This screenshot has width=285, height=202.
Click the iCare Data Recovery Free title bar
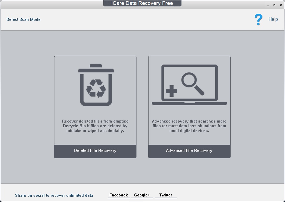click(142, 3)
